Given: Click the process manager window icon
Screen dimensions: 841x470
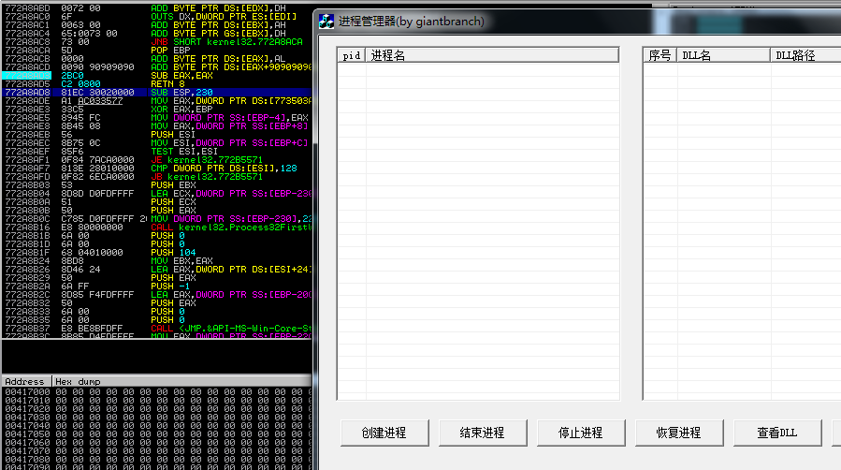Looking at the screenshot, I should 326,22.
